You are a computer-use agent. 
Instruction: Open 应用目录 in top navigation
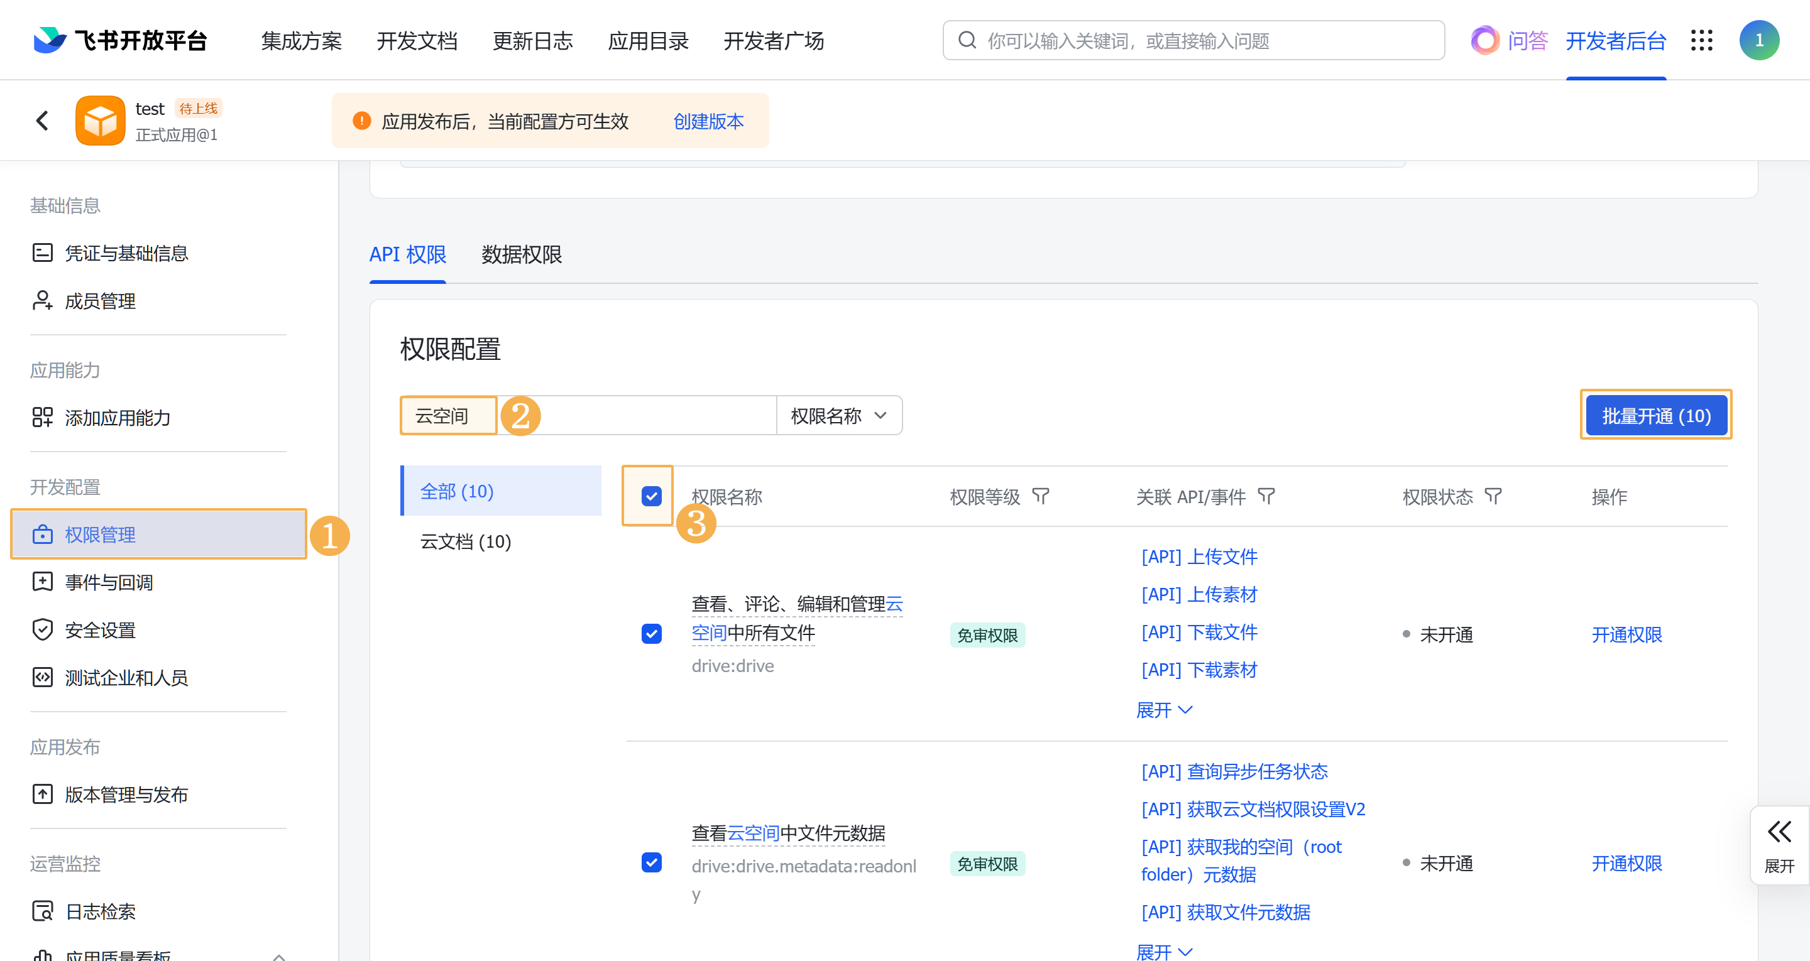click(x=648, y=41)
